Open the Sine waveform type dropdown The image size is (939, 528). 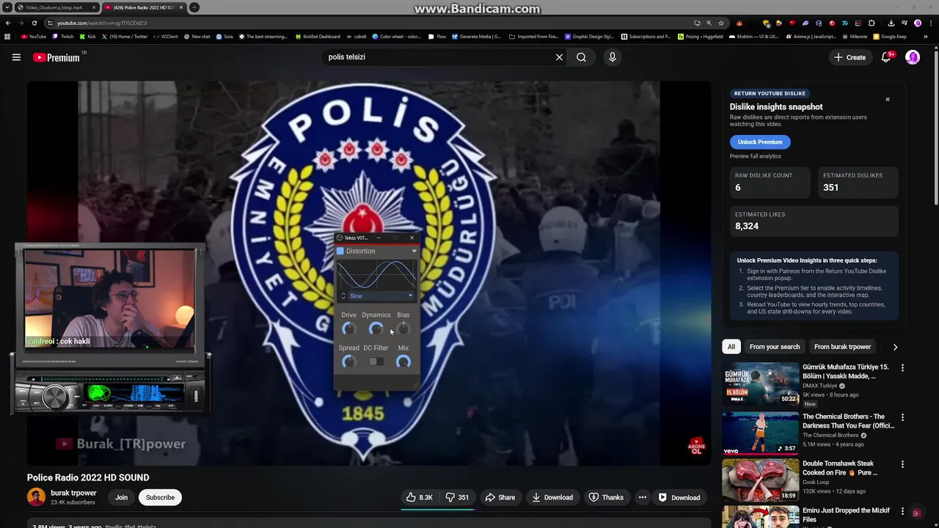click(381, 296)
